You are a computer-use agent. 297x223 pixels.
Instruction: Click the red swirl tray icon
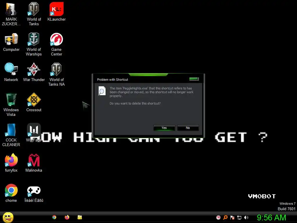218,217
